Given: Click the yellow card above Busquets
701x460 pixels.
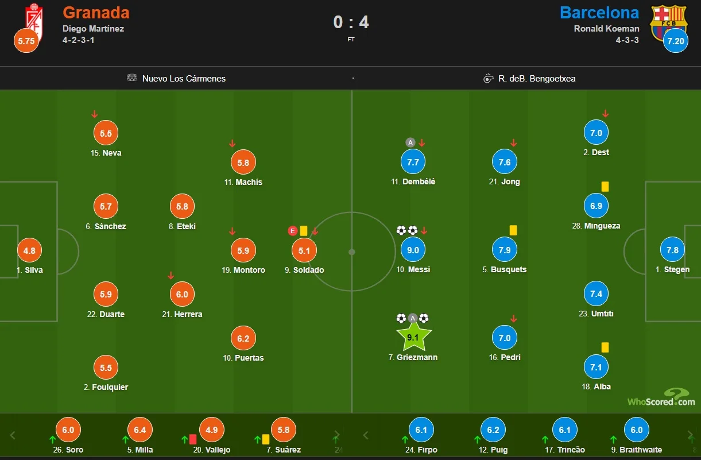Looking at the screenshot, I should (x=513, y=230).
